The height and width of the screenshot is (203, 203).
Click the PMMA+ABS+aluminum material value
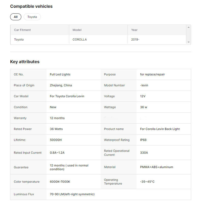coord(157,167)
